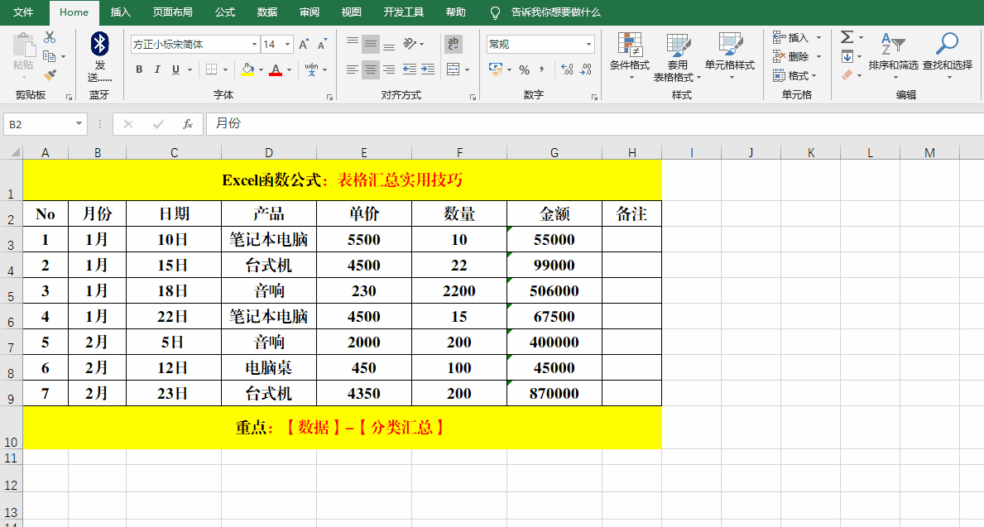
Task: Click the Copy icon in clipboard group
Action: [50, 56]
